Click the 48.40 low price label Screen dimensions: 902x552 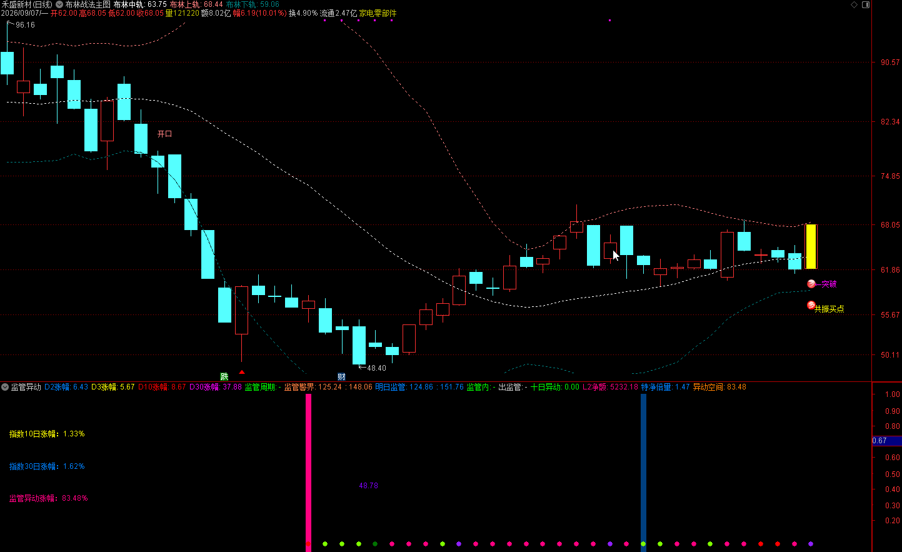coord(376,368)
